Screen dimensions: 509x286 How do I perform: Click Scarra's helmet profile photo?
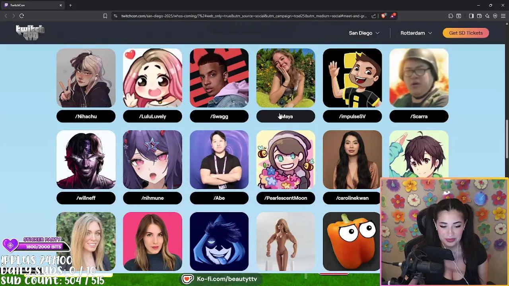(419, 78)
